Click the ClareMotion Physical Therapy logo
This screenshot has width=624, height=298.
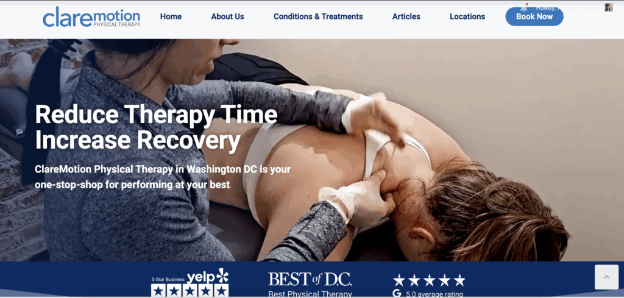pos(91,16)
